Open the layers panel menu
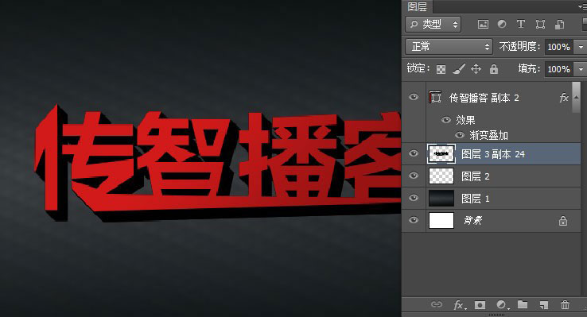The height and width of the screenshot is (317, 587). 582,6
